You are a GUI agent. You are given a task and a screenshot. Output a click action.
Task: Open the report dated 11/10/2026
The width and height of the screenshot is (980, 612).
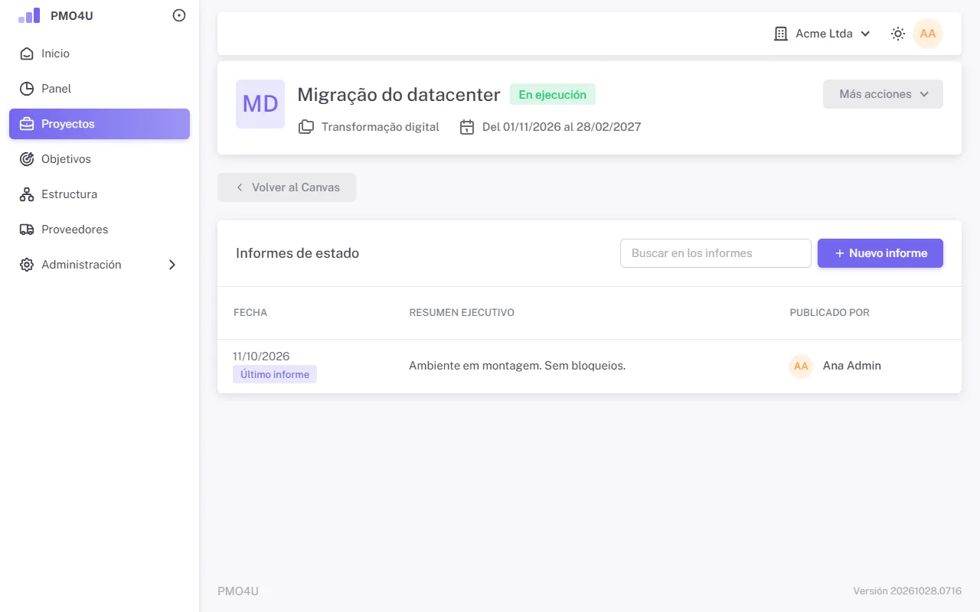click(261, 356)
